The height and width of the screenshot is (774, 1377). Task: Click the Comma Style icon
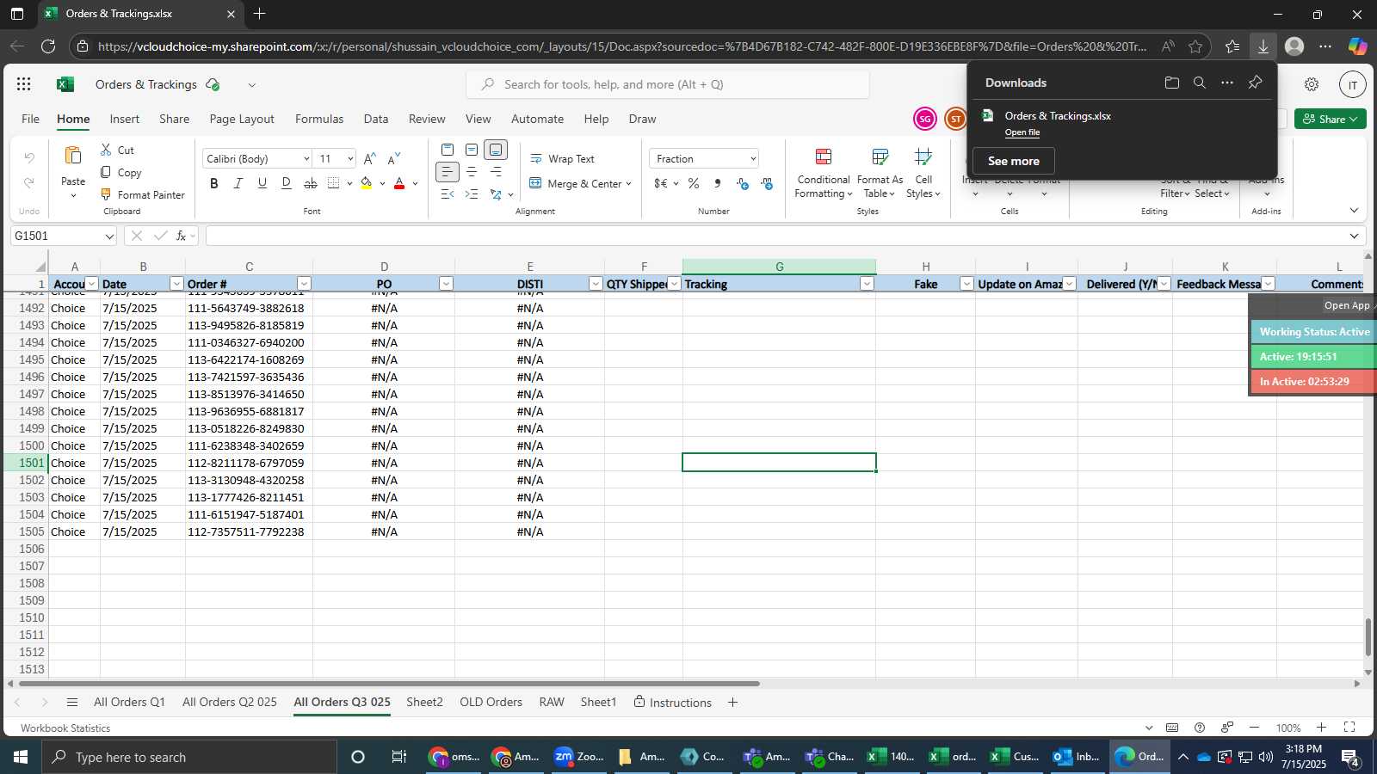pos(718,183)
